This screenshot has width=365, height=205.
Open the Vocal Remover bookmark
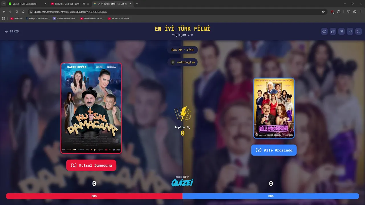65,19
